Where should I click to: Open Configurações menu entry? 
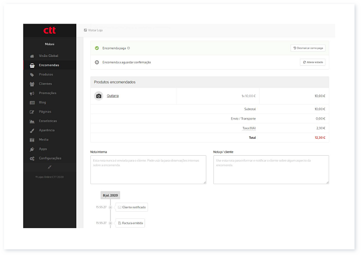(50, 158)
